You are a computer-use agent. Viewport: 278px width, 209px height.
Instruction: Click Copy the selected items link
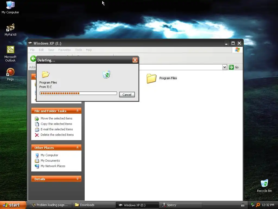coord(56,124)
